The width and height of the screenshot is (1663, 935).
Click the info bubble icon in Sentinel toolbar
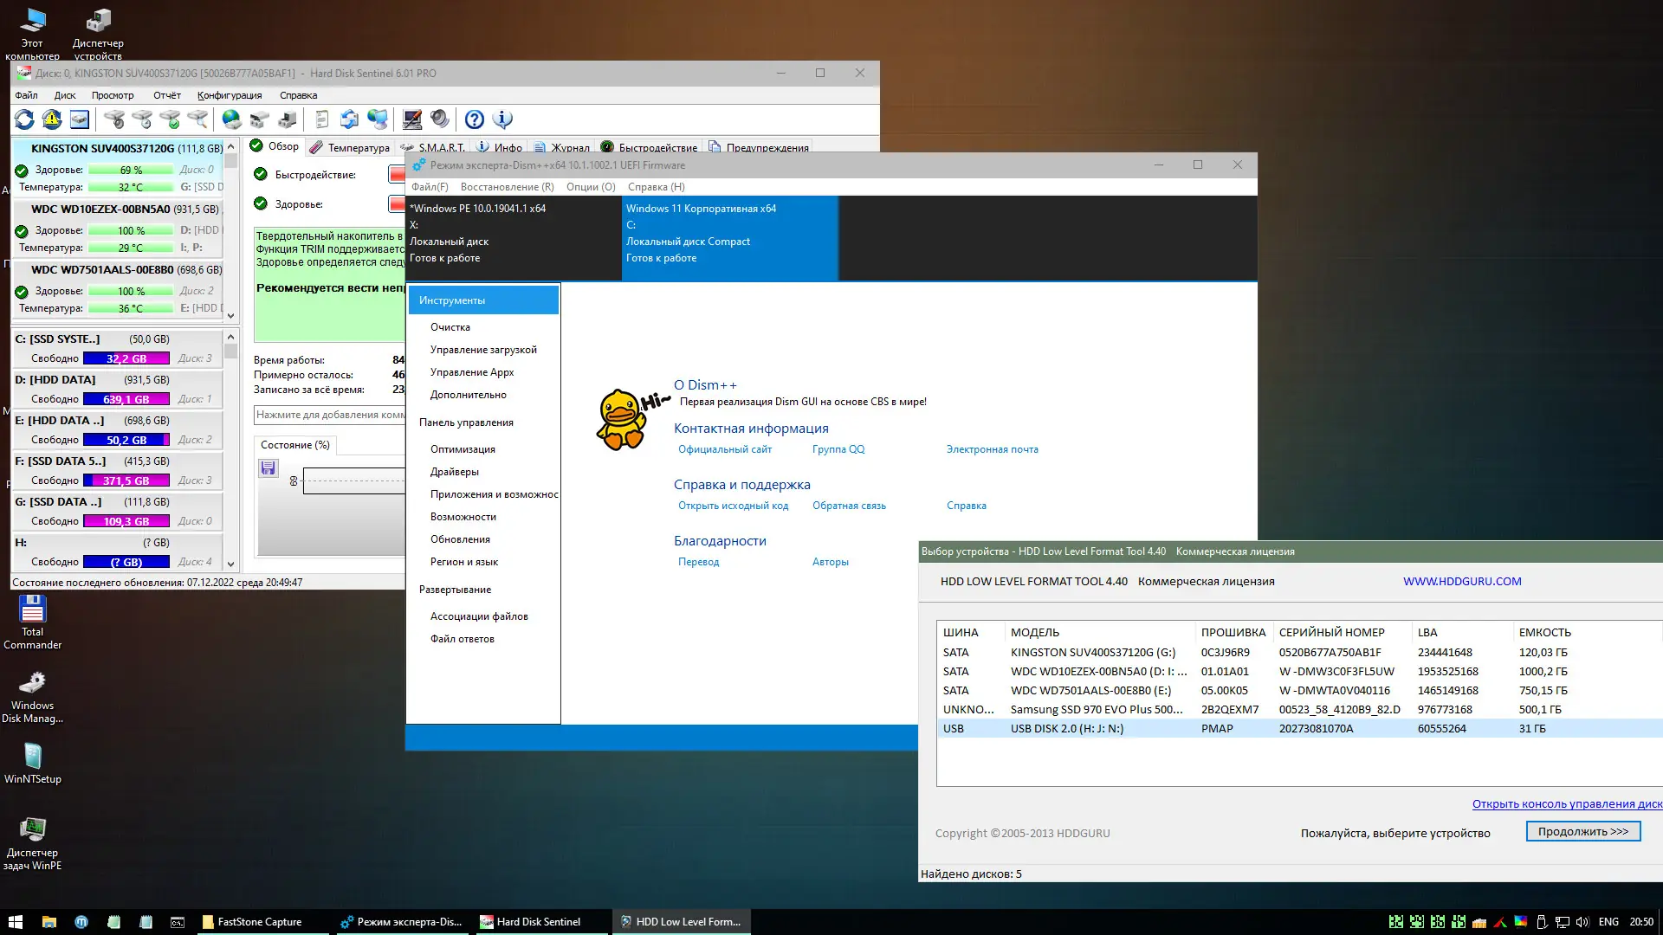[x=502, y=119]
